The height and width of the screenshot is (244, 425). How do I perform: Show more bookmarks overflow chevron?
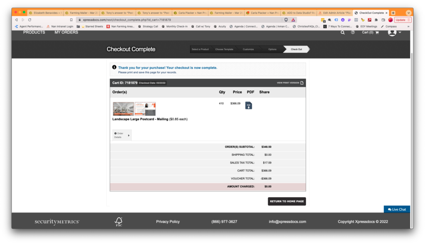408,27
